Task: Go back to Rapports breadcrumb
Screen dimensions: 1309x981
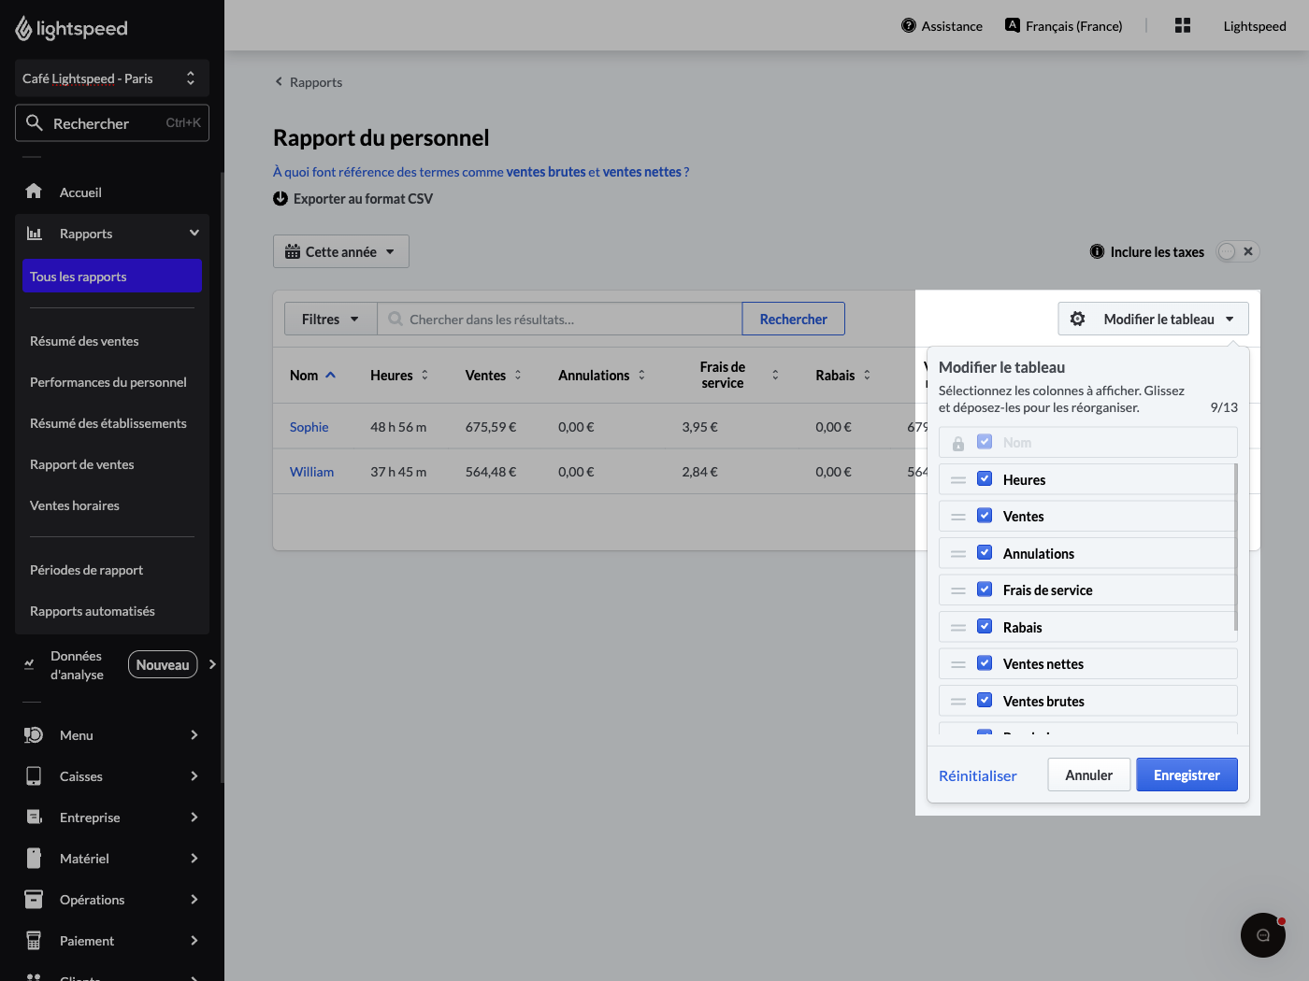Action: tap(309, 82)
